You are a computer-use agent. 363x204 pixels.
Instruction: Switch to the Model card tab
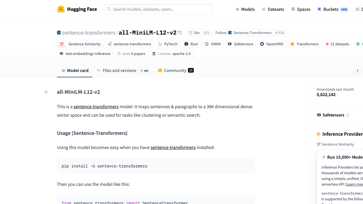(x=75, y=71)
